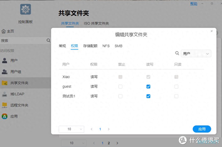Click background list's previous page arrow
The height and width of the screenshot is (147, 222).
point(94,143)
